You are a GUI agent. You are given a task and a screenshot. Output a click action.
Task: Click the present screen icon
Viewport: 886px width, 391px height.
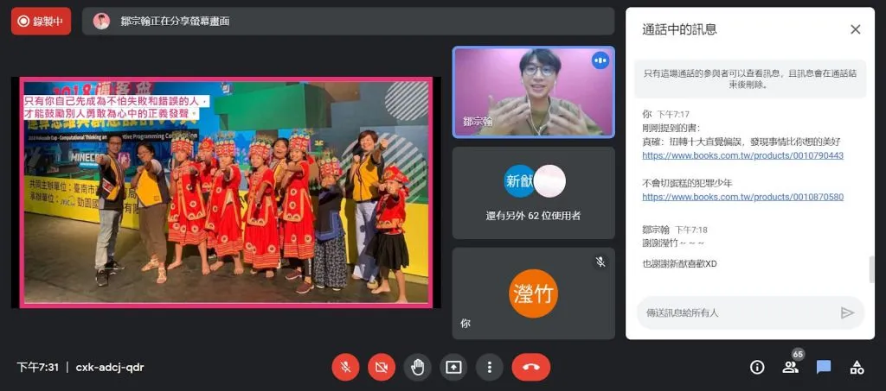pyautogui.click(x=453, y=367)
